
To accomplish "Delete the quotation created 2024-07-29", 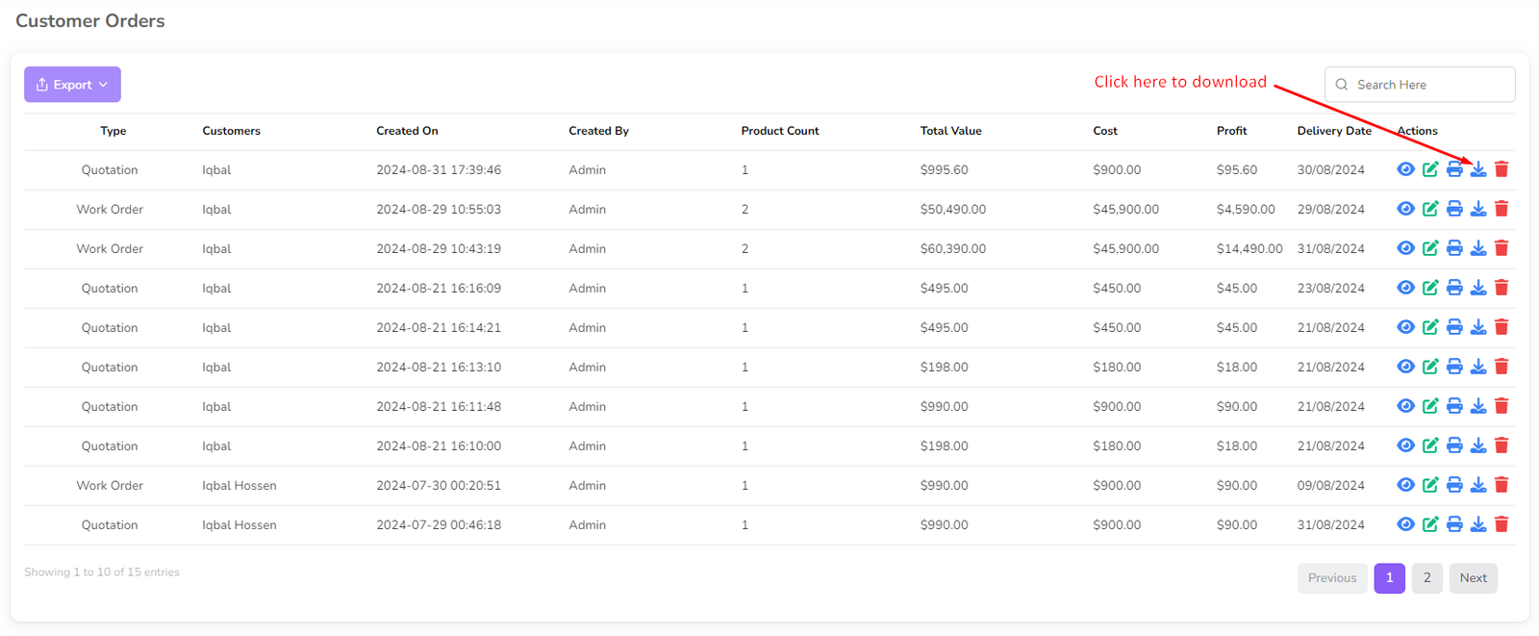I will [1501, 524].
